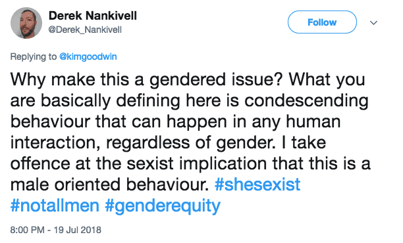
Task: Open the @Derek_Nankivell handle link
Action: (x=85, y=30)
